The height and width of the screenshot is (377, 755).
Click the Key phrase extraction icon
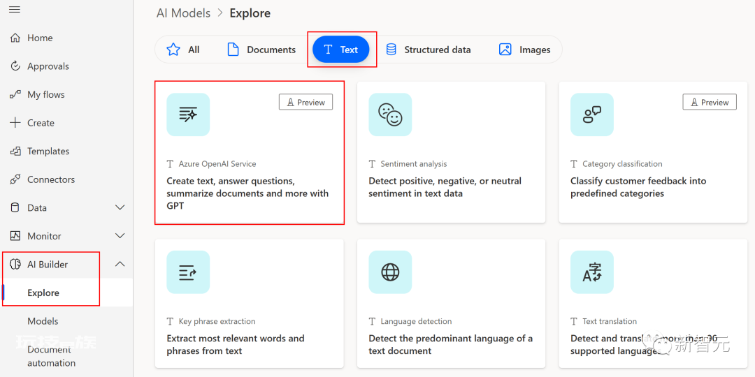pyautogui.click(x=188, y=272)
